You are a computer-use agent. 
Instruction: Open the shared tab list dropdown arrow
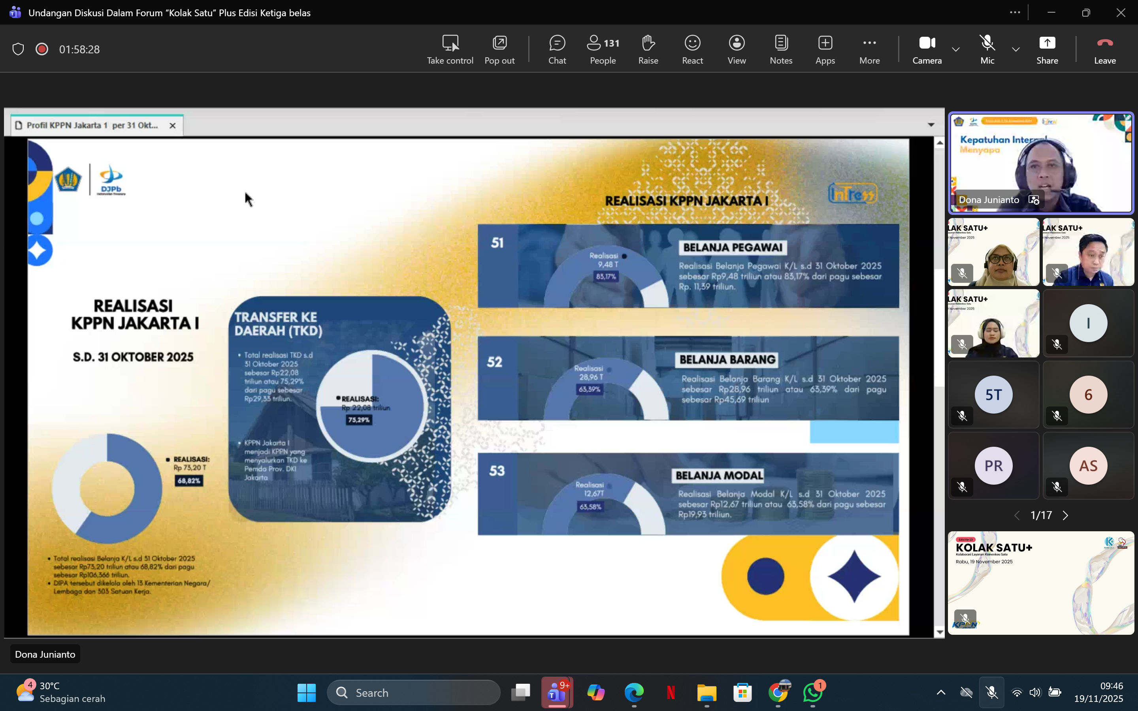coord(931,124)
